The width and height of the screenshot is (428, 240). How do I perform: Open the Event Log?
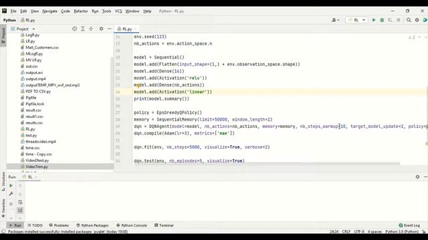[x=409, y=225]
